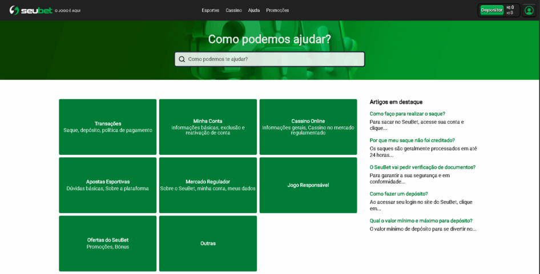Image resolution: width=540 pixels, height=274 pixels.
Task: Open the minimum and maximum deposit article
Action: 421,220
